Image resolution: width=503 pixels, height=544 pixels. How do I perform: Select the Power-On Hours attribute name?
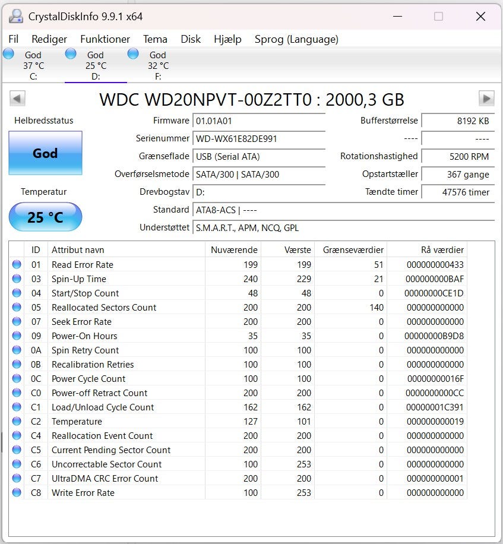(84, 336)
